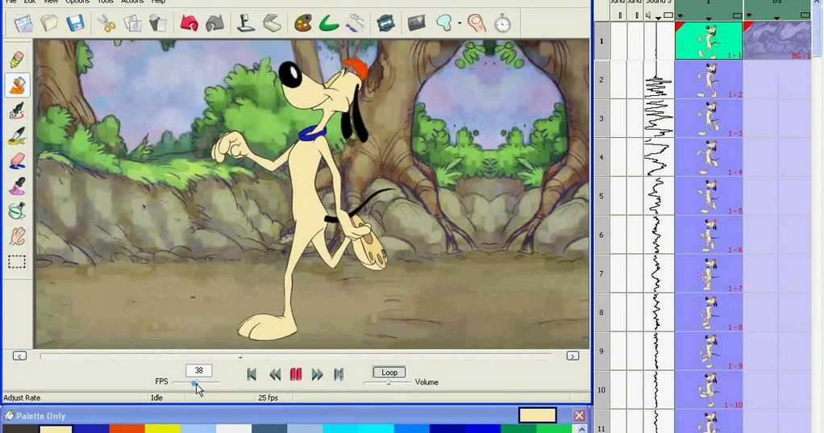Viewport: 824px width, 433px height.
Task: Open dropdown arrow in BG level header
Action: (x=776, y=19)
